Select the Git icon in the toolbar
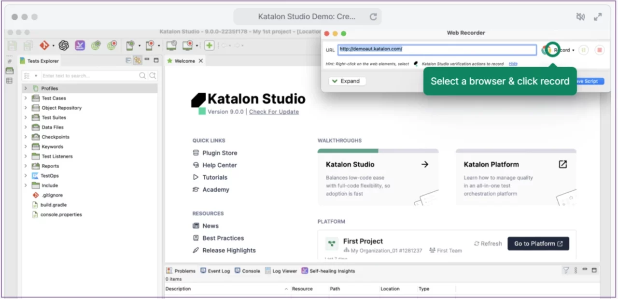618x299 pixels. pyautogui.click(x=44, y=45)
